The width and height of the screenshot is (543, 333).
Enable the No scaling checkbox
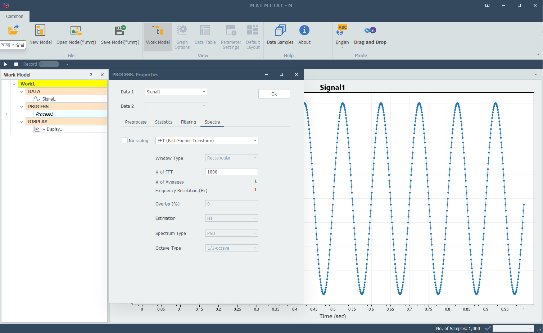pyautogui.click(x=125, y=140)
